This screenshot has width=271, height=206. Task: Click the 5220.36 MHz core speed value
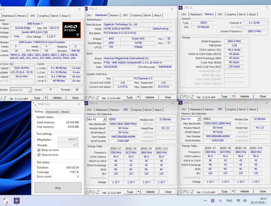22,68
